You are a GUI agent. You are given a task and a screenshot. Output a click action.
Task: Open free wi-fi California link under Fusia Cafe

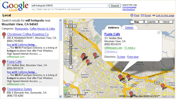[22, 72]
